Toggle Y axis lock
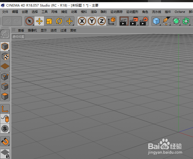 point(92,21)
